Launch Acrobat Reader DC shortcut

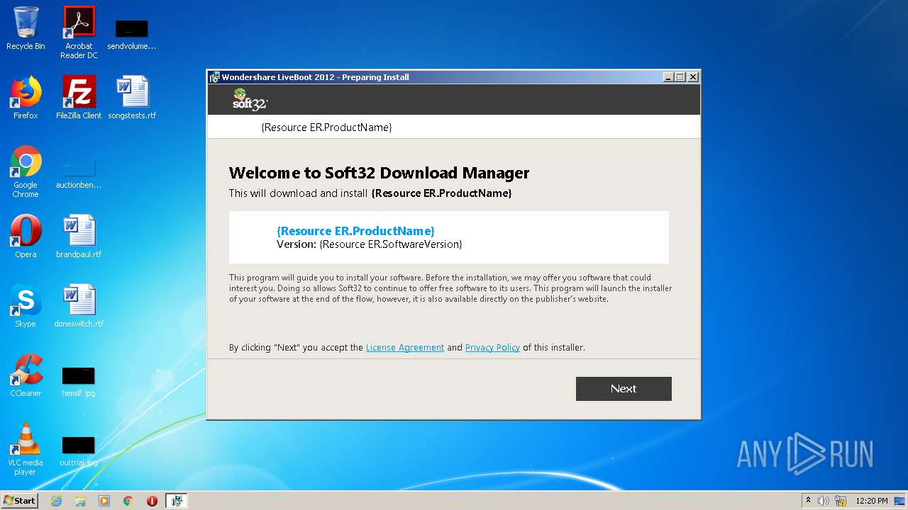tap(79, 32)
